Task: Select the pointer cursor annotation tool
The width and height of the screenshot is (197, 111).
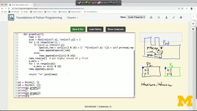Action: [x=105, y=3]
